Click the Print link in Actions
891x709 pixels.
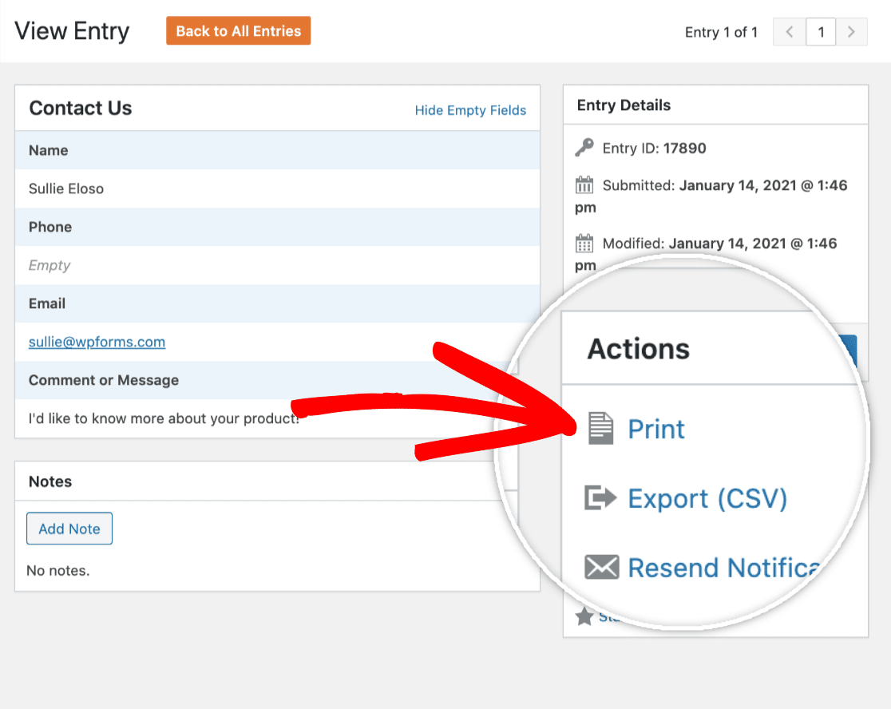click(x=656, y=429)
